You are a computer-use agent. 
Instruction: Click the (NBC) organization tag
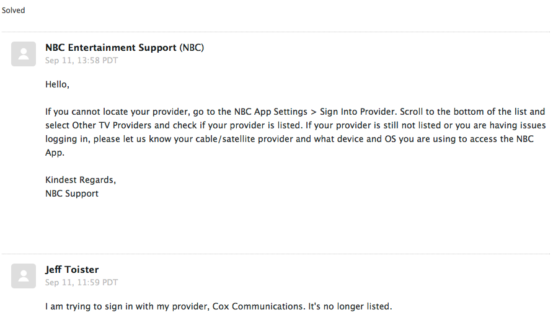coord(192,48)
